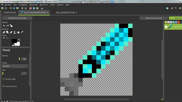
Task: Click the Opacity slider handle
Action: tap(19, 59)
